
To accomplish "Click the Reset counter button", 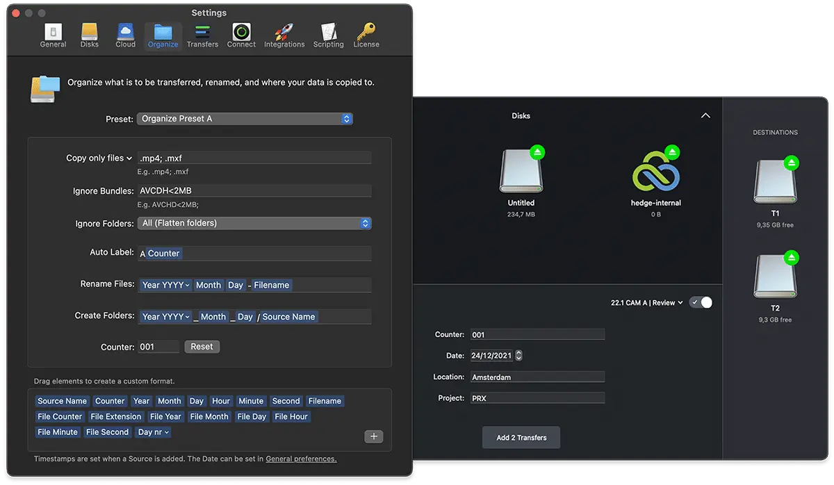I will (202, 347).
